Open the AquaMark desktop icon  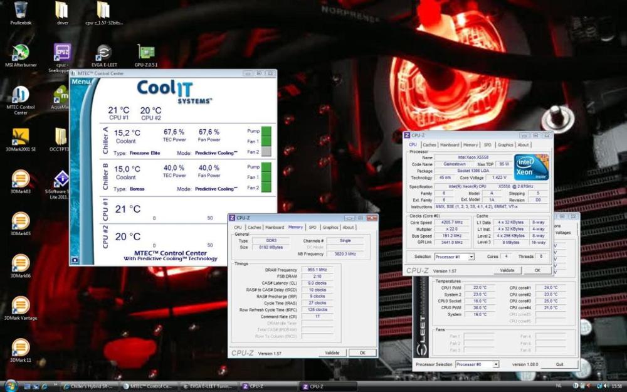pyautogui.click(x=61, y=98)
